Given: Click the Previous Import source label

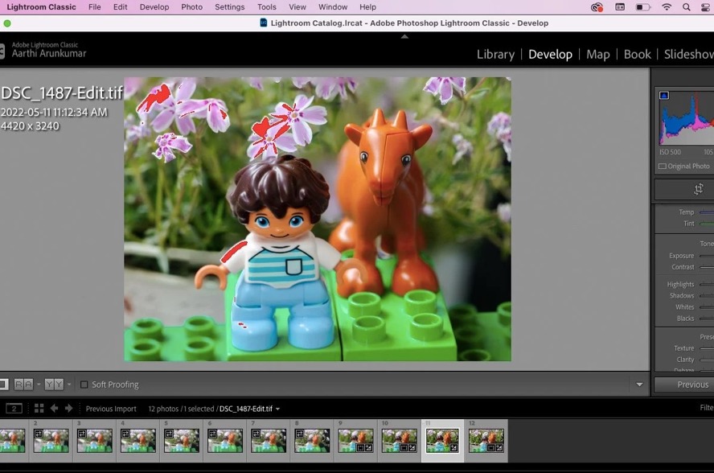Looking at the screenshot, I should coord(111,409).
